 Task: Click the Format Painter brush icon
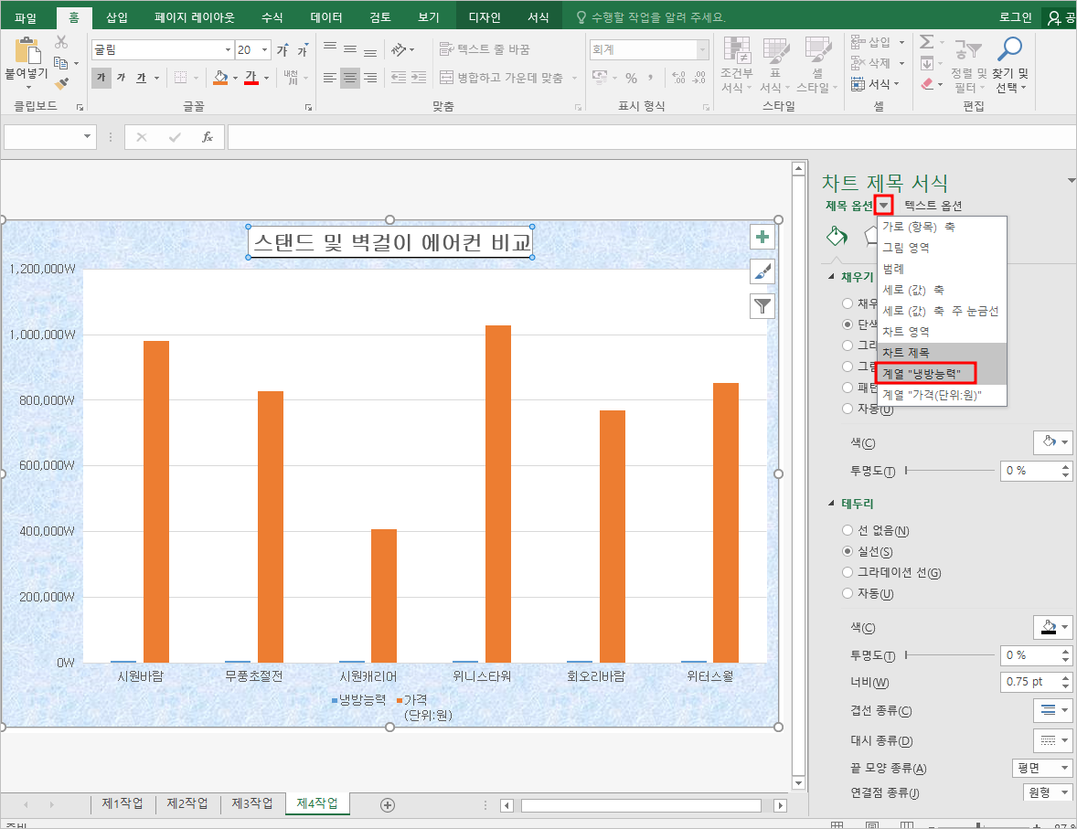[x=62, y=84]
